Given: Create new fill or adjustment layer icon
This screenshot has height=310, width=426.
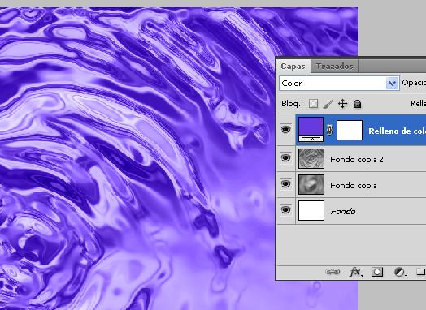Looking at the screenshot, I should (x=400, y=272).
